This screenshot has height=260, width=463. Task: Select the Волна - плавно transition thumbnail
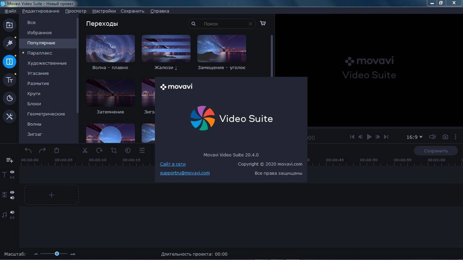[110, 48]
